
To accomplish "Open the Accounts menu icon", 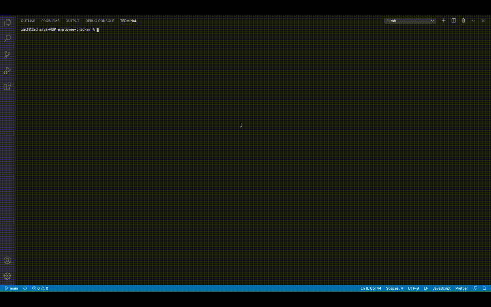I will pos(7,261).
